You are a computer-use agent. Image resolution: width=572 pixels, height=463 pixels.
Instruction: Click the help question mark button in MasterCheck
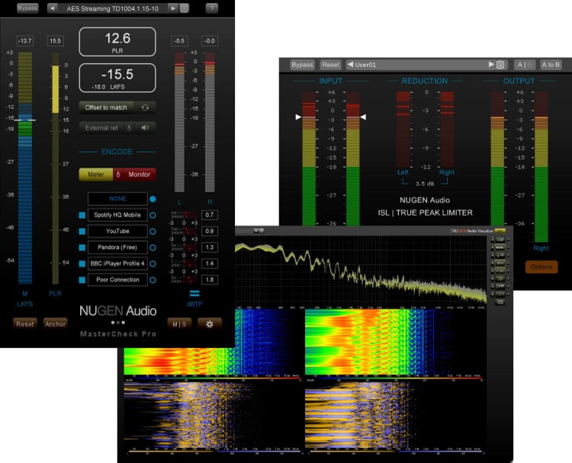coord(211,8)
